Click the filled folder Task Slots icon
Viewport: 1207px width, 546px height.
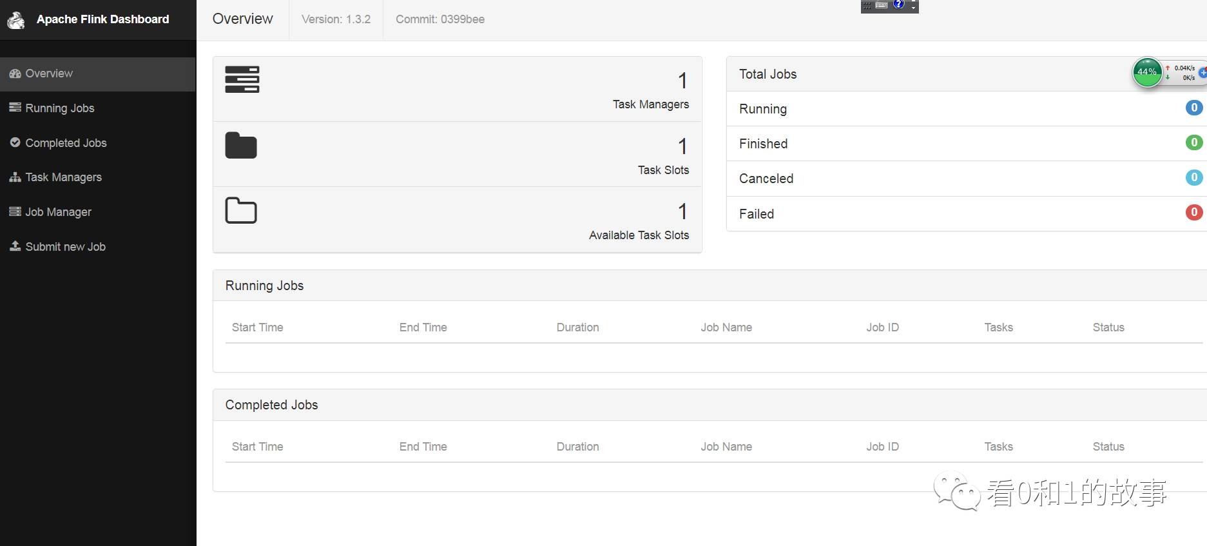click(x=241, y=145)
